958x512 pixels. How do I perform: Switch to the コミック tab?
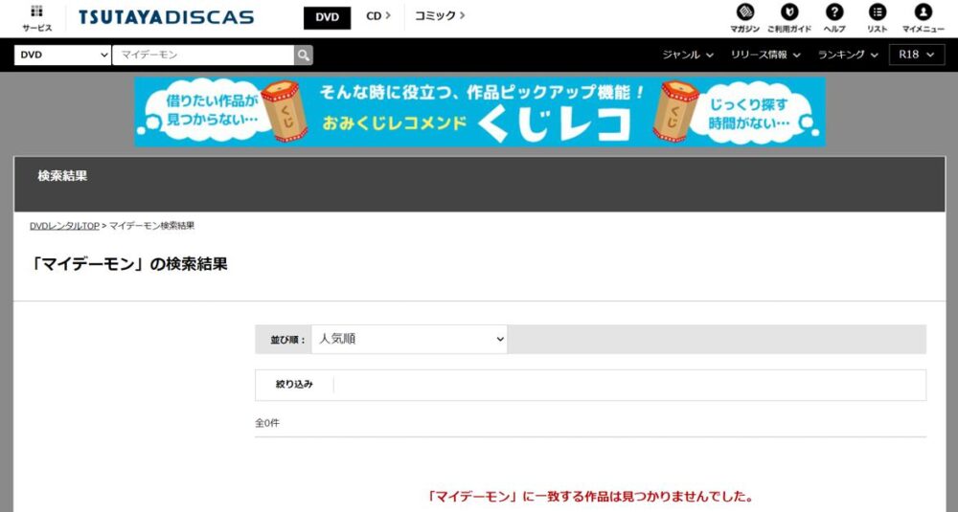click(x=440, y=16)
